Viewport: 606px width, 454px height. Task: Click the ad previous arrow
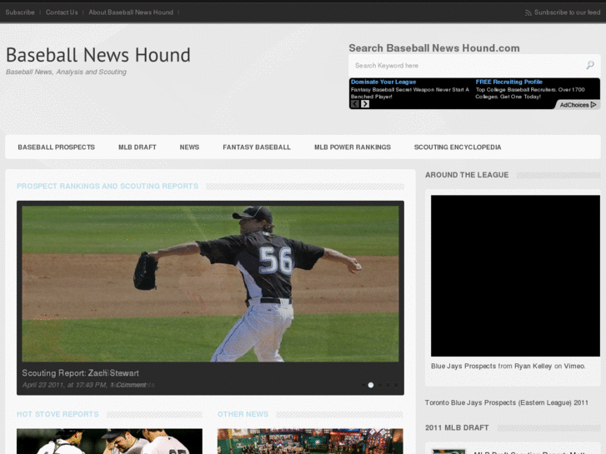coord(355,104)
